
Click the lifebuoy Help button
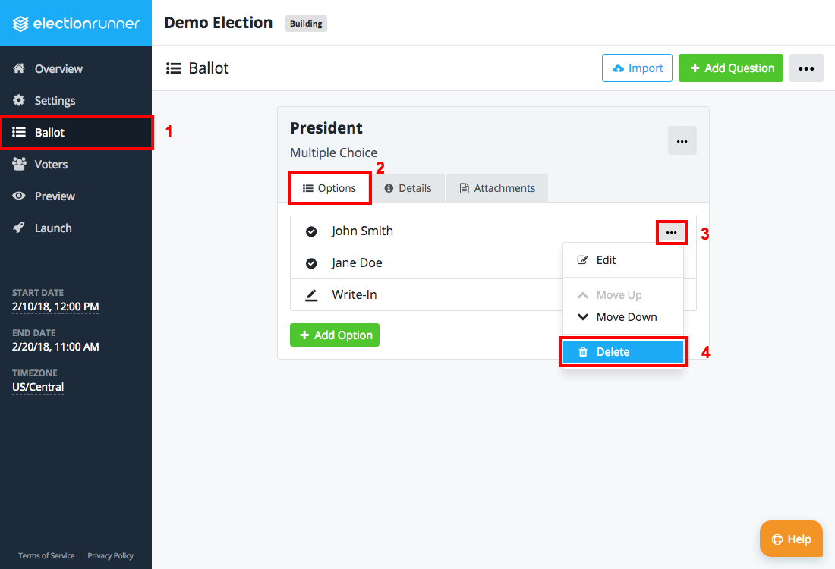tap(791, 539)
